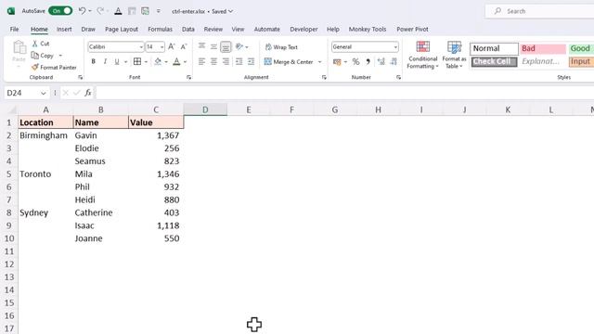Click the Redo arrow icon
Viewport: 594px width, 334px height.
pyautogui.click(x=100, y=11)
